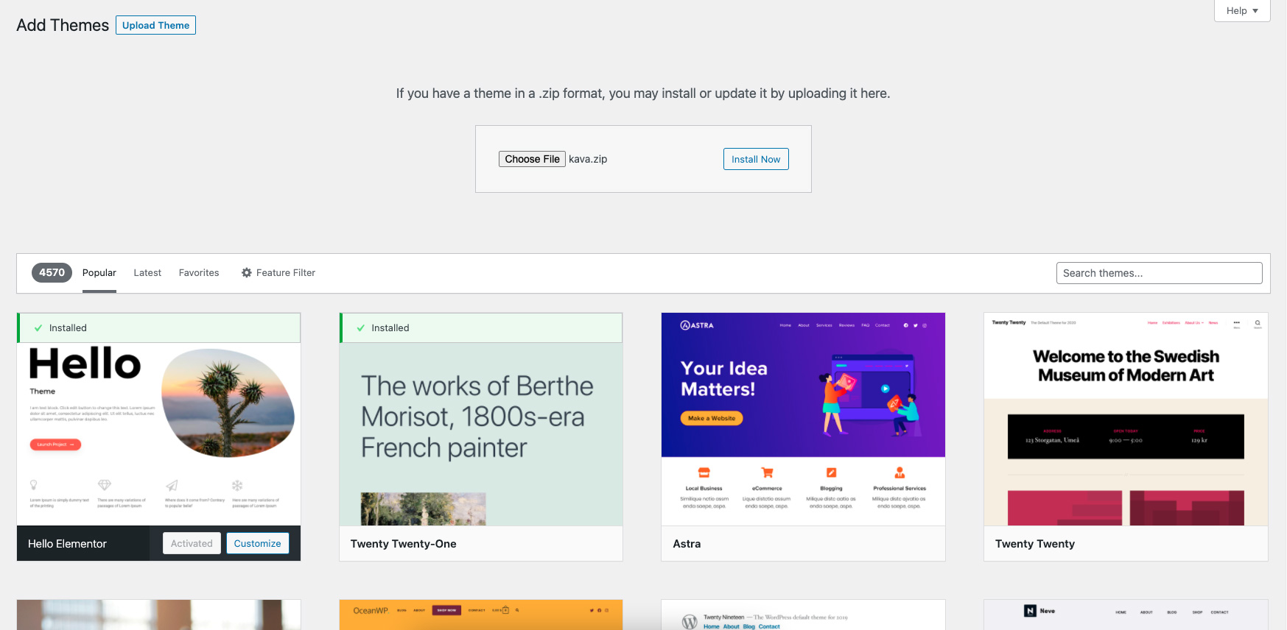The height and width of the screenshot is (630, 1287).
Task: Click the Neve logo icon
Action: pyautogui.click(x=1030, y=611)
